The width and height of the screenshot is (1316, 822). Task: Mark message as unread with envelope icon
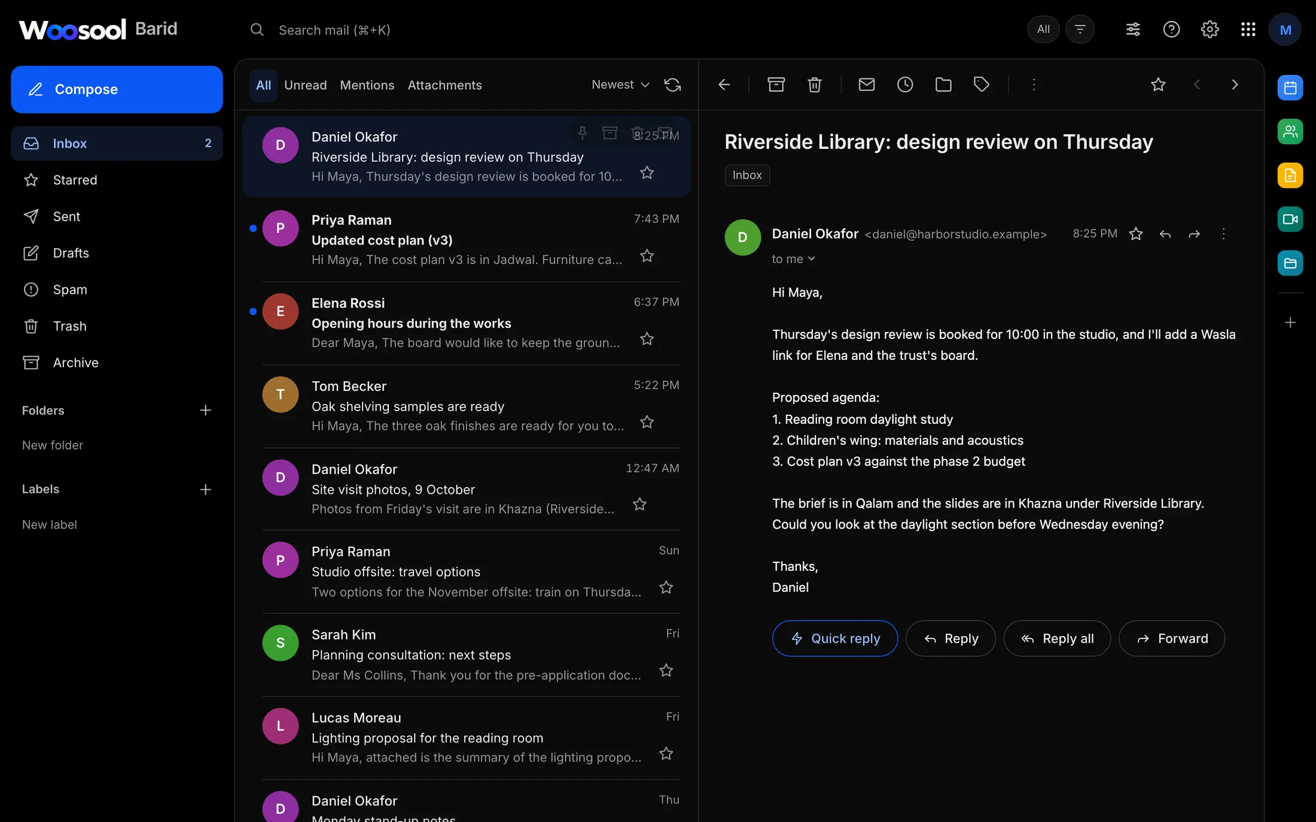coord(866,84)
